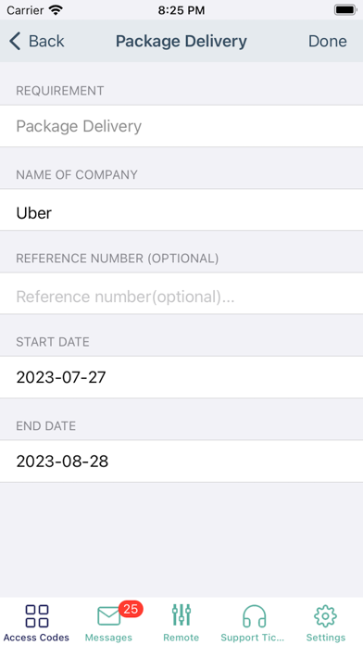Check the Wi-Fi status icon

pos(55,10)
